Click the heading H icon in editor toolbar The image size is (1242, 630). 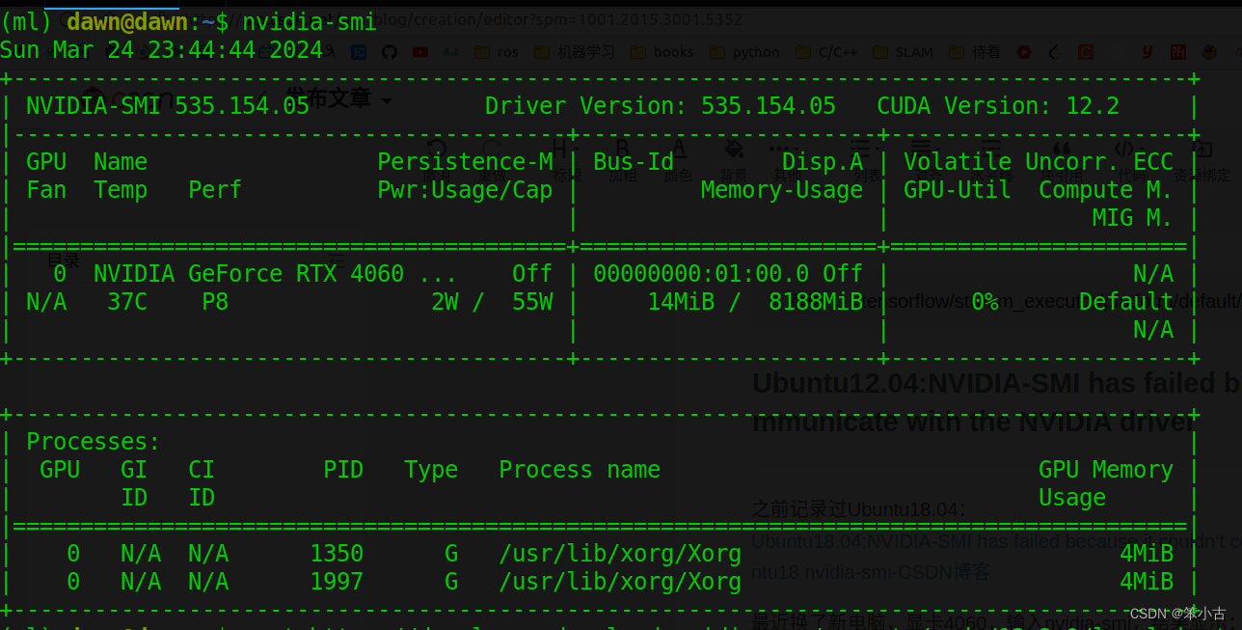click(559, 150)
